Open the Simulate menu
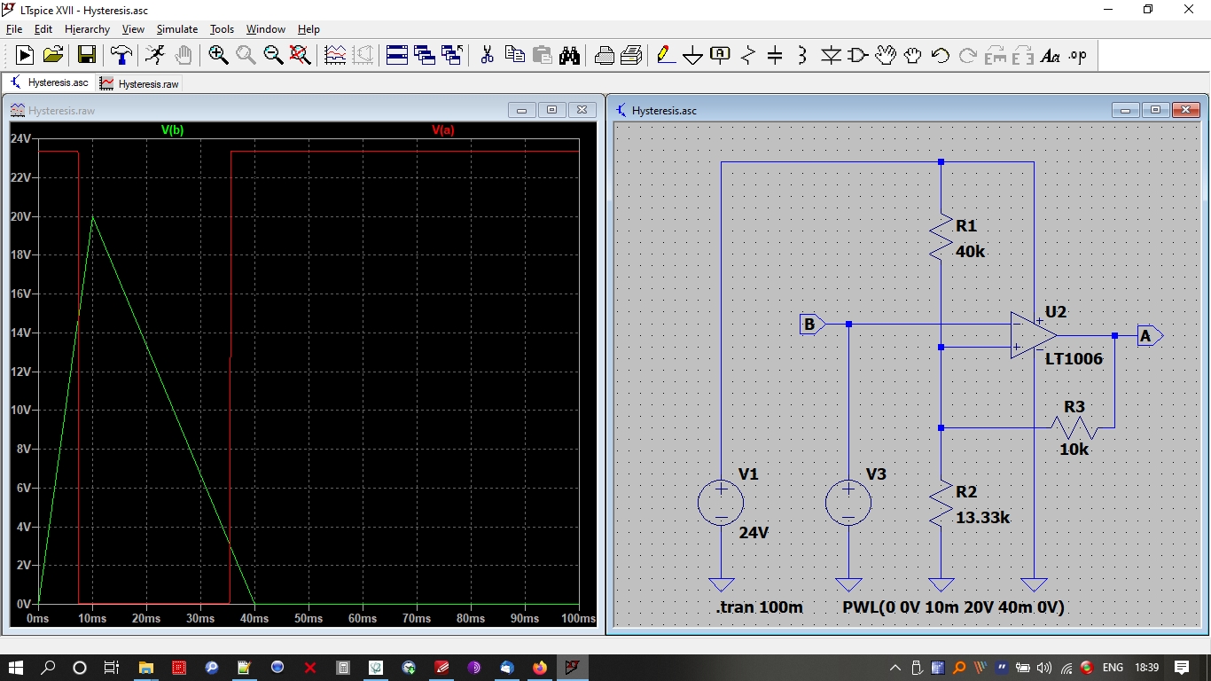Screen dimensions: 1211x681 tap(177, 29)
